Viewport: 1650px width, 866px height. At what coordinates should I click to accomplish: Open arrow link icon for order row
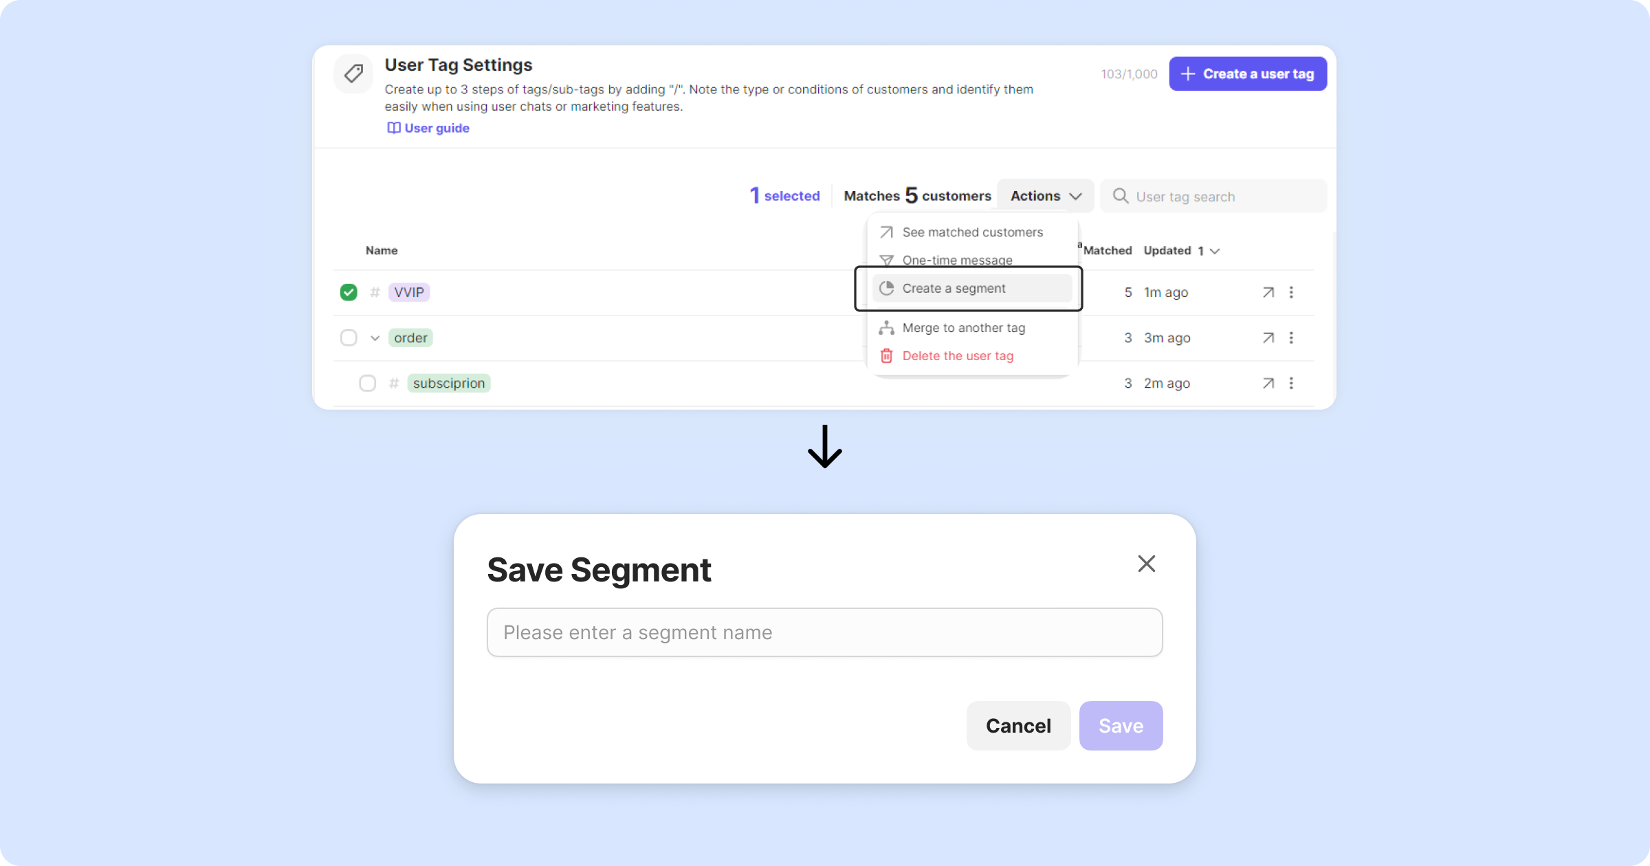point(1268,338)
